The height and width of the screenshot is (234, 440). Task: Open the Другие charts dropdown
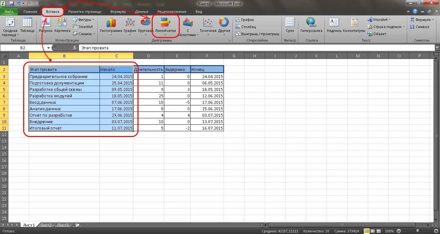224,25
